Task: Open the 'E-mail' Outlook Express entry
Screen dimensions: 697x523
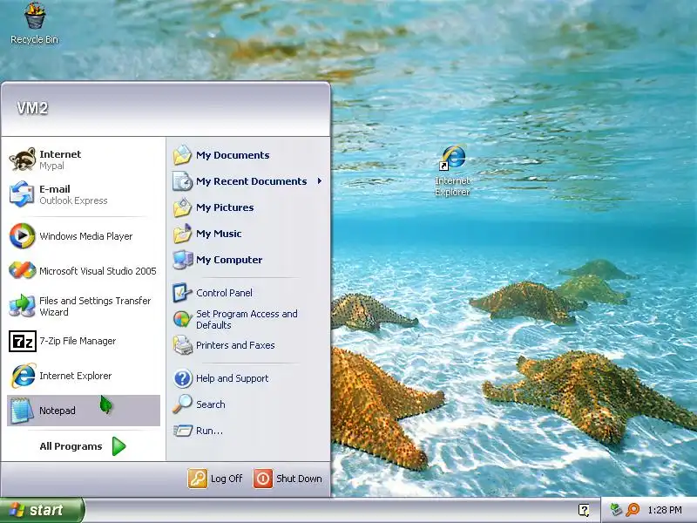Action: (x=84, y=194)
